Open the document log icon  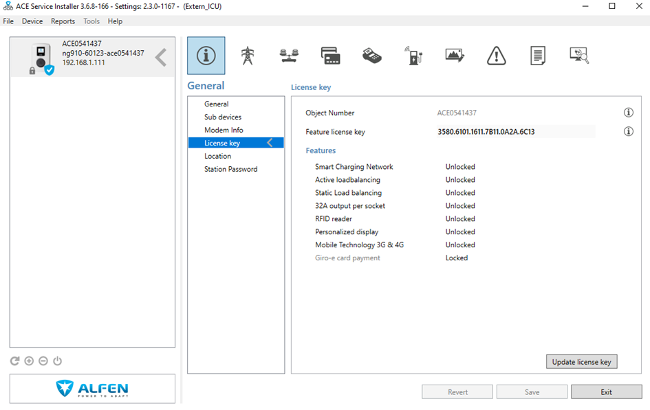538,56
